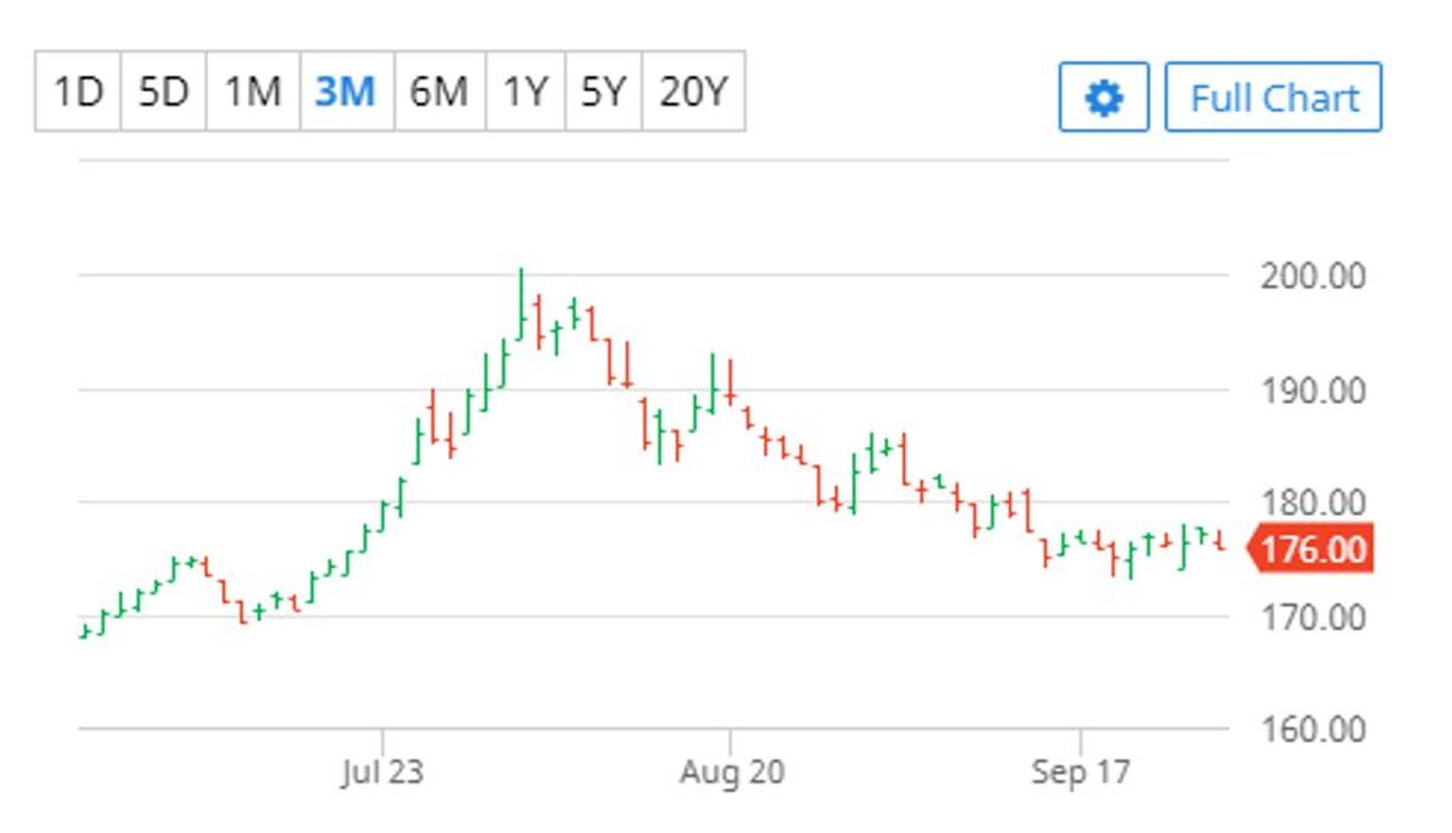Click the 160.00 price axis label
The image size is (1452, 833).
coord(1313,730)
